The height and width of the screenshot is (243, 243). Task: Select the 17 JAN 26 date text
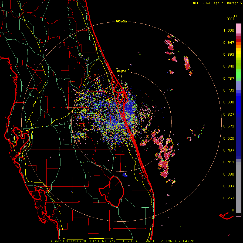(169, 241)
